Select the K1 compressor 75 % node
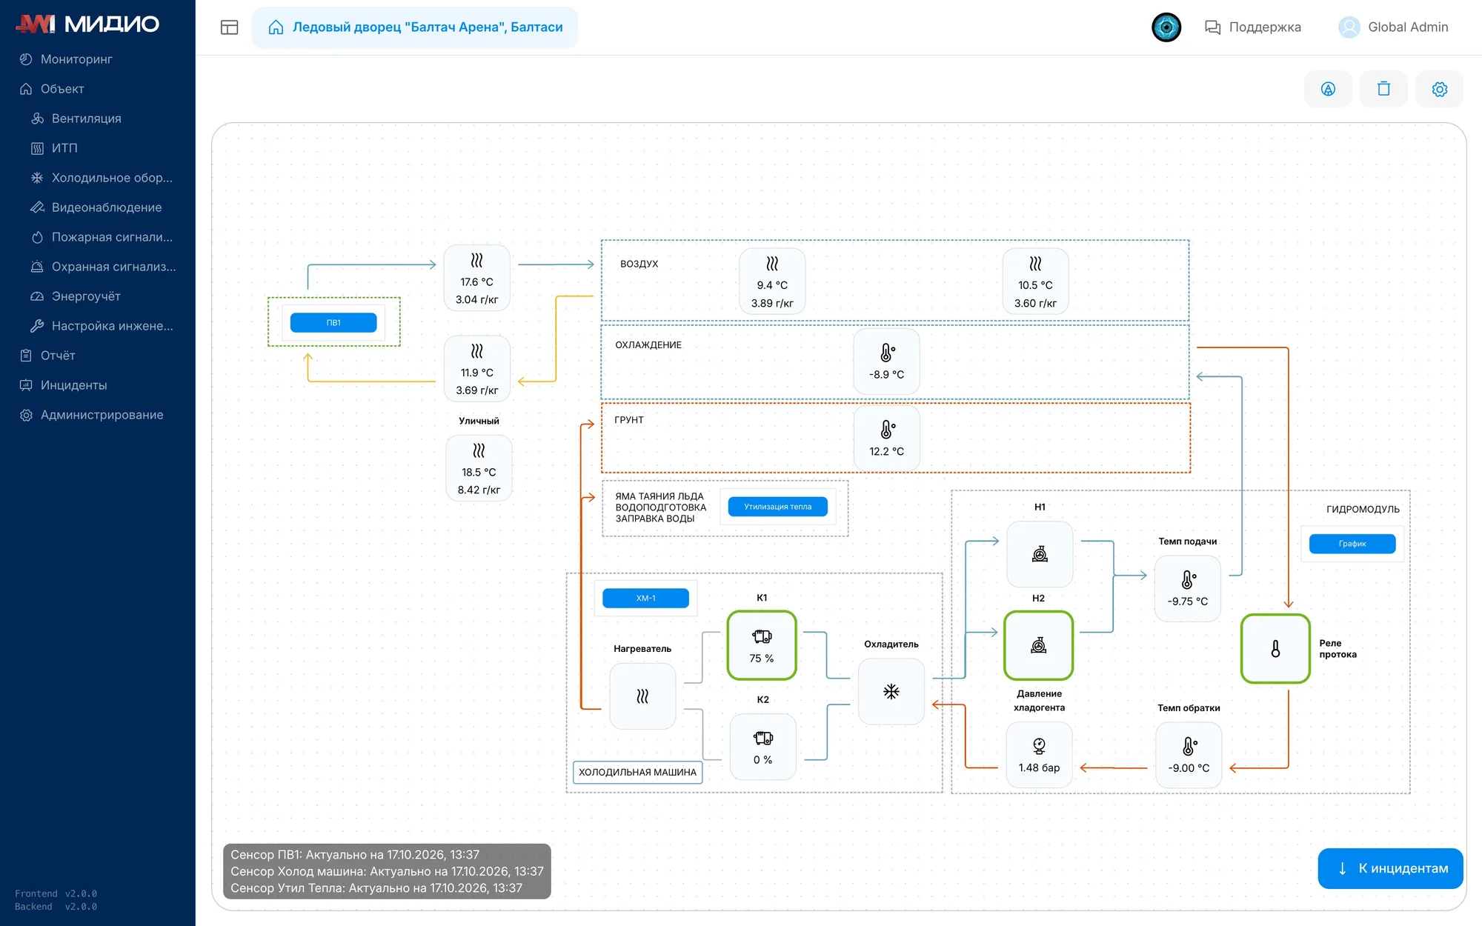Image resolution: width=1482 pixels, height=926 pixels. pos(762,645)
